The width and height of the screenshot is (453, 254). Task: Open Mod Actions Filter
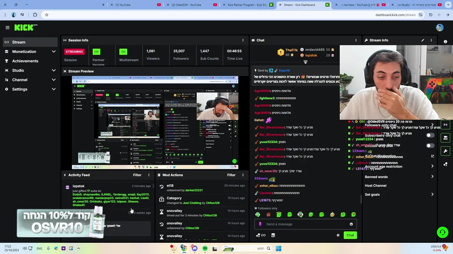[231, 175]
